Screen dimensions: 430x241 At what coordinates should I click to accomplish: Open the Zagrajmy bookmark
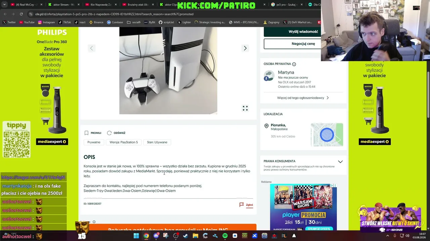click(x=271, y=22)
